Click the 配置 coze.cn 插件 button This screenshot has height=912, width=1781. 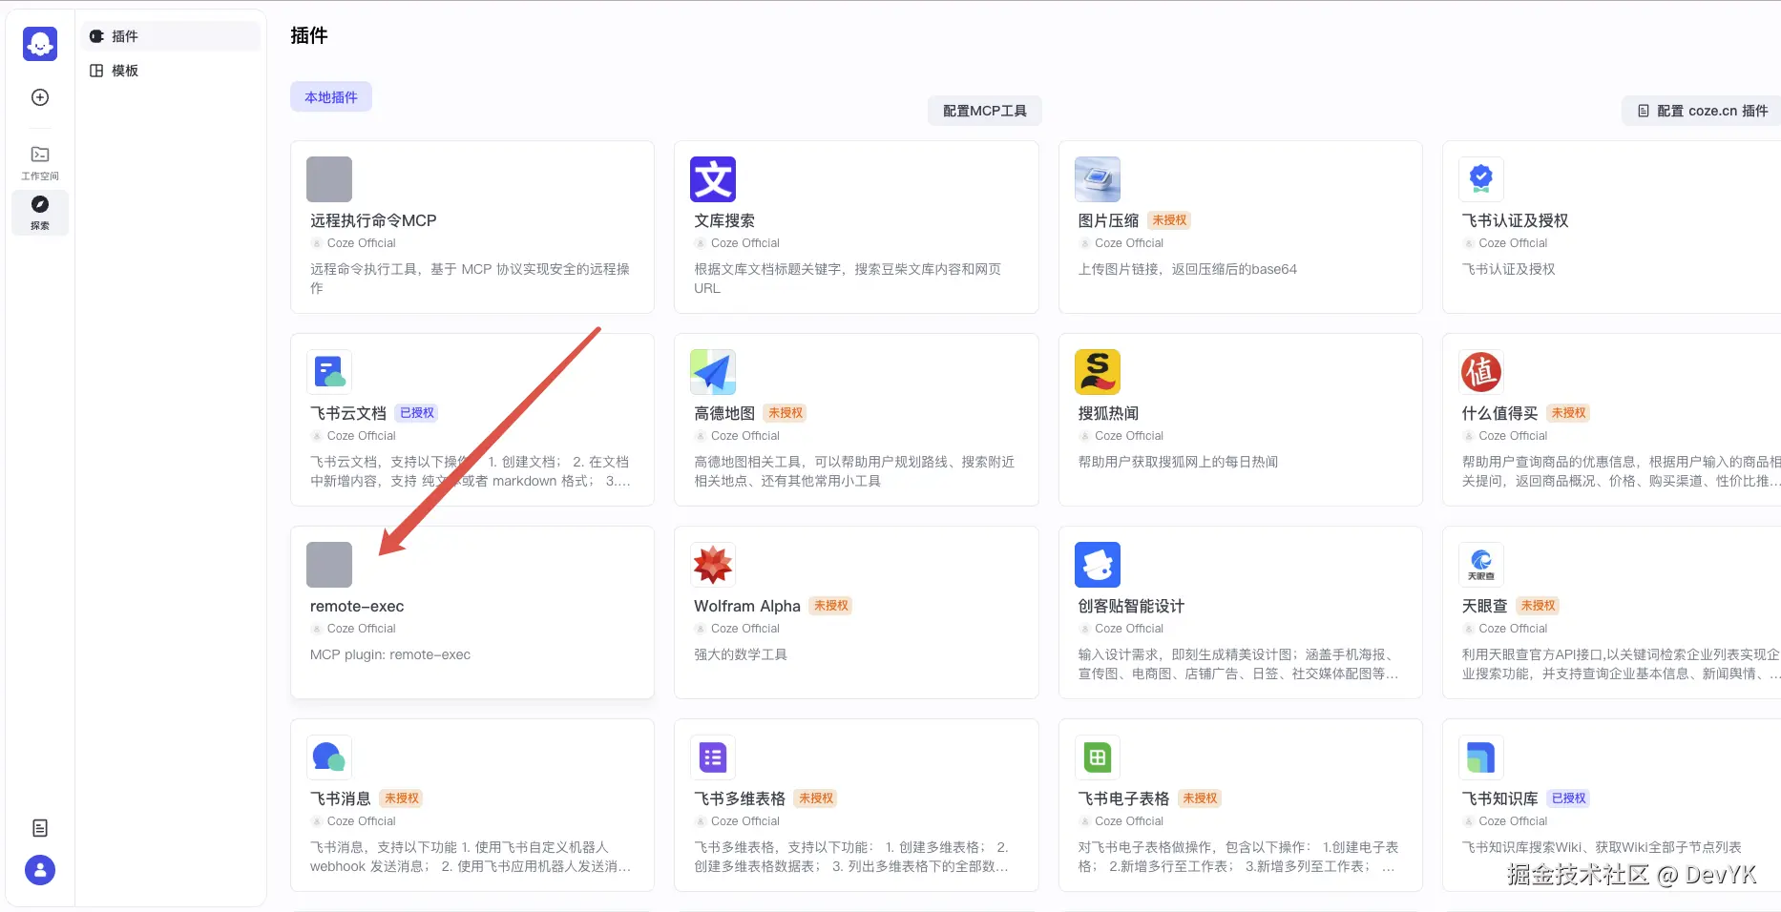pos(1703,111)
